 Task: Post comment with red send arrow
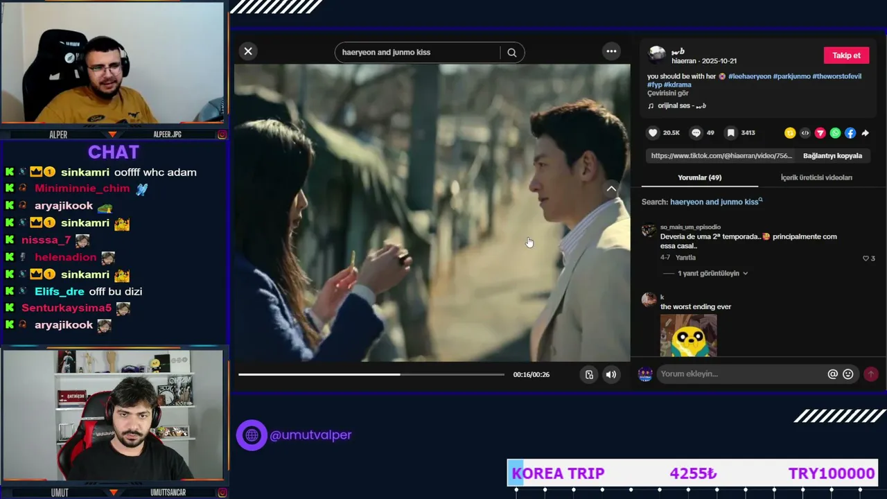click(871, 374)
